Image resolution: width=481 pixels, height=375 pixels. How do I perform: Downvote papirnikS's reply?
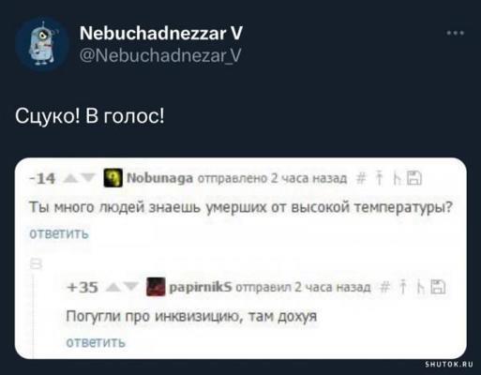(130, 287)
